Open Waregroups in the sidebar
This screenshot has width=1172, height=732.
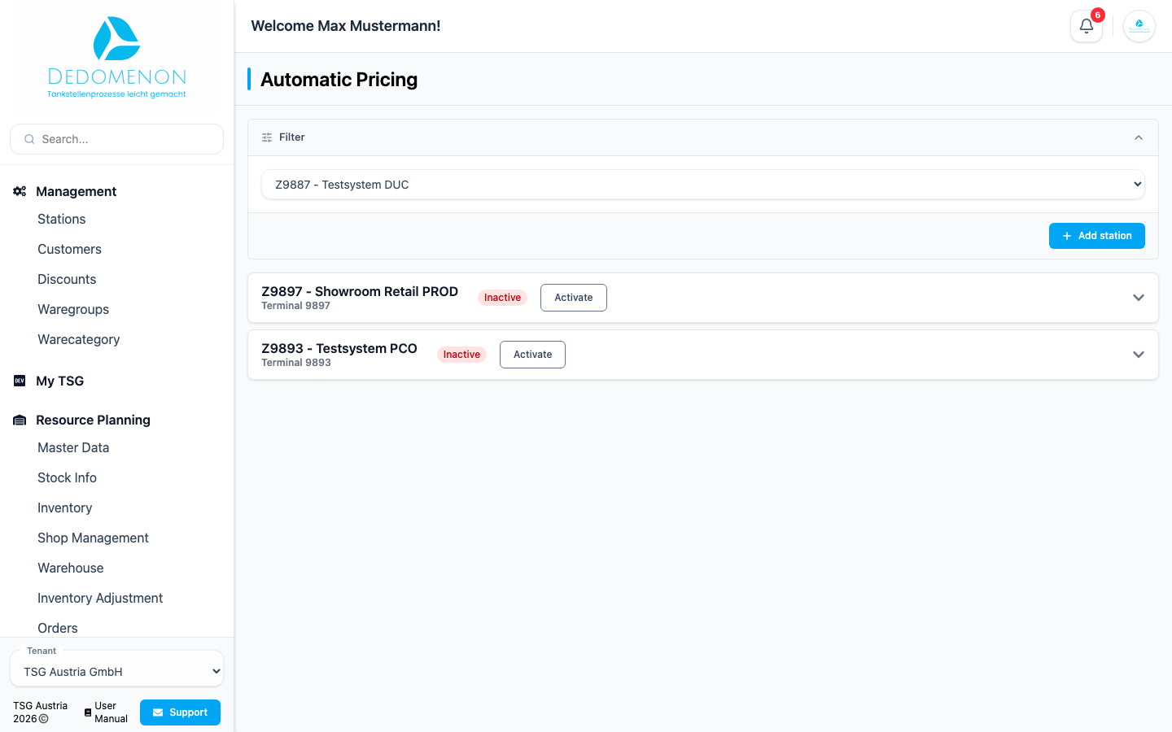[73, 309]
